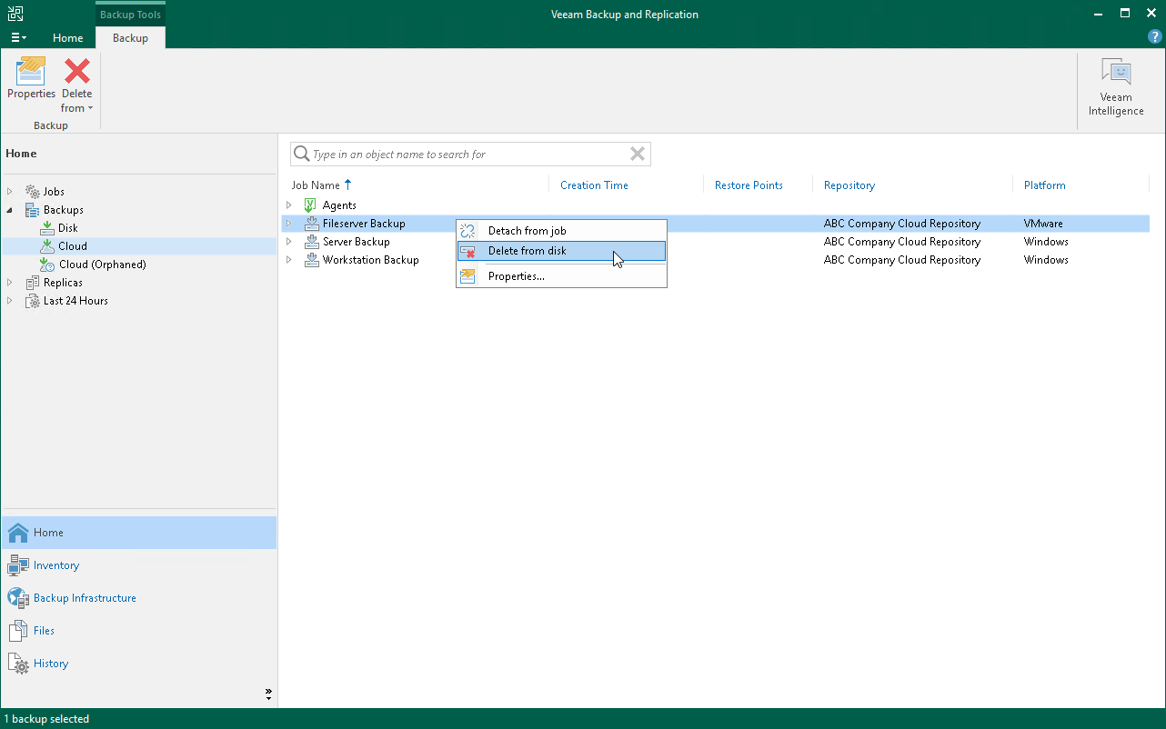The width and height of the screenshot is (1166, 729).
Task: Switch to the Backup ribbon tab
Action: pos(129,38)
